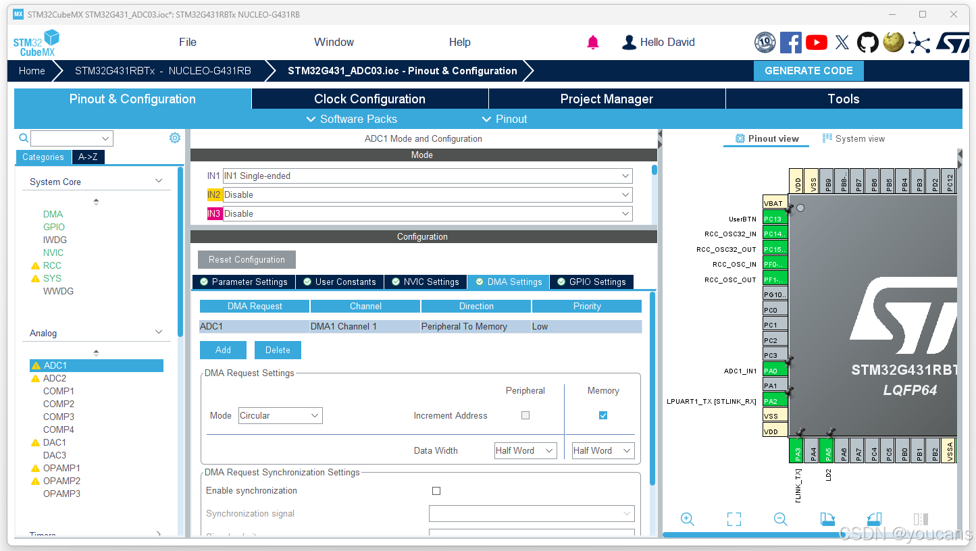The width and height of the screenshot is (976, 551).
Task: Open the notifications bell
Action: point(593,43)
